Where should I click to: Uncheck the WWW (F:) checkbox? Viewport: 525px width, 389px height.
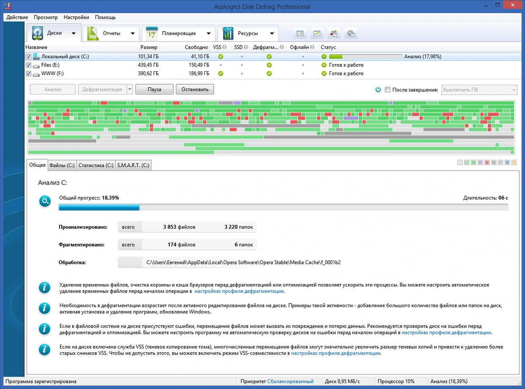point(28,73)
